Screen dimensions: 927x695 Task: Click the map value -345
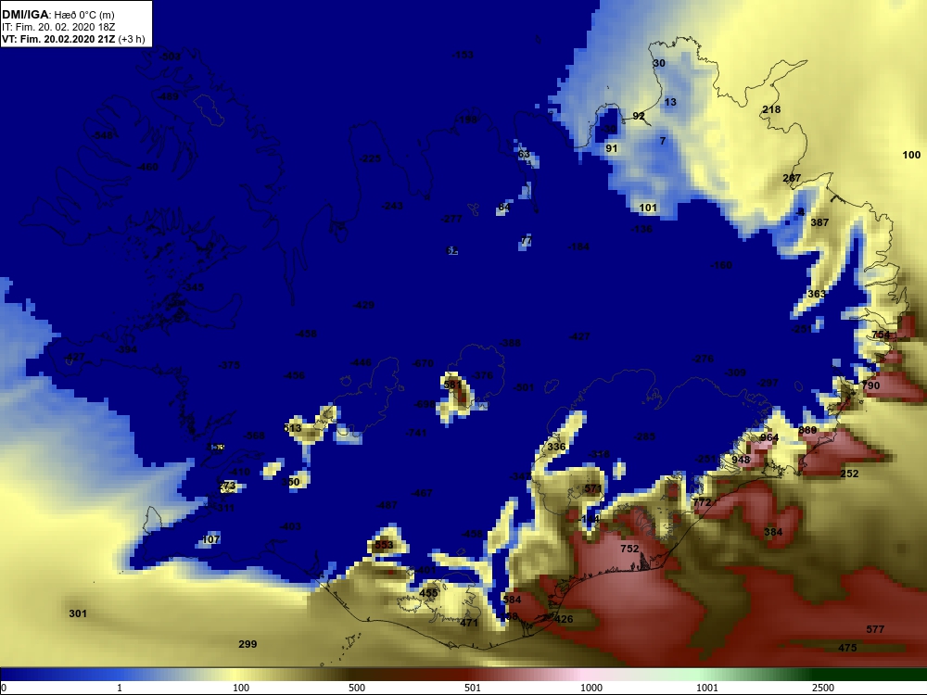(193, 288)
